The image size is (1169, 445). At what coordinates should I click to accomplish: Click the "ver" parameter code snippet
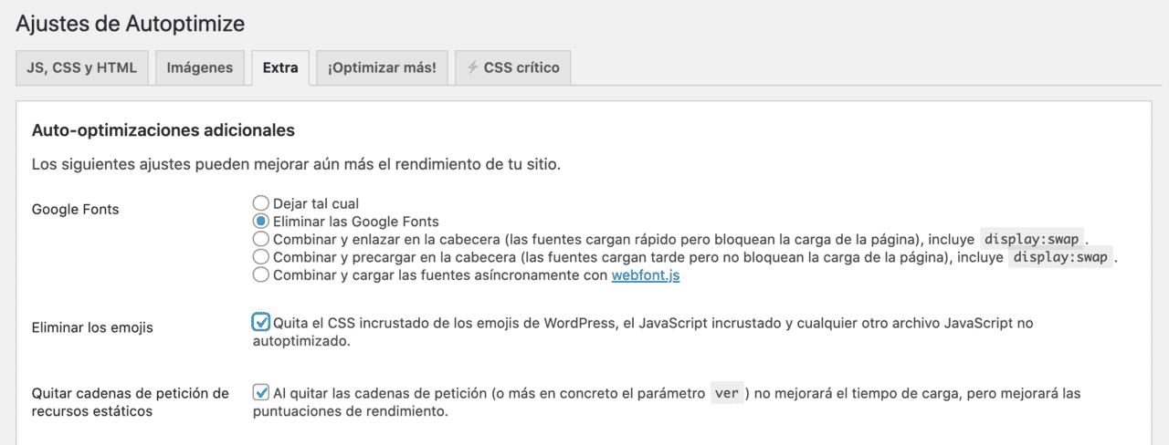coord(727,394)
